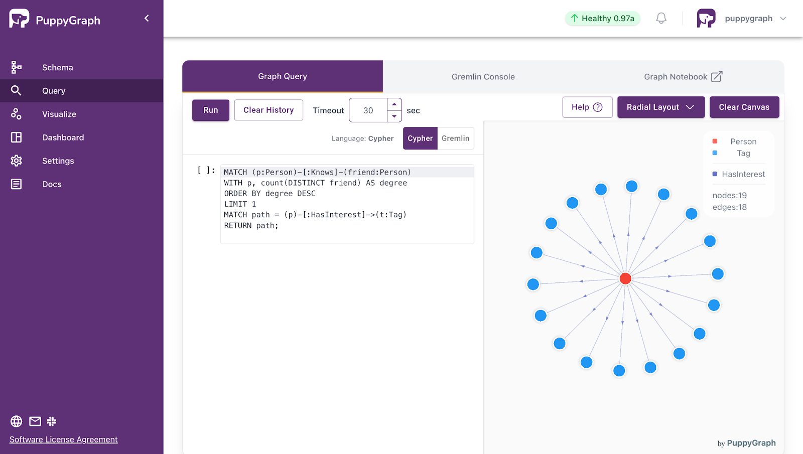Click the red Person legend swatch
The height and width of the screenshot is (454, 803).
point(715,141)
